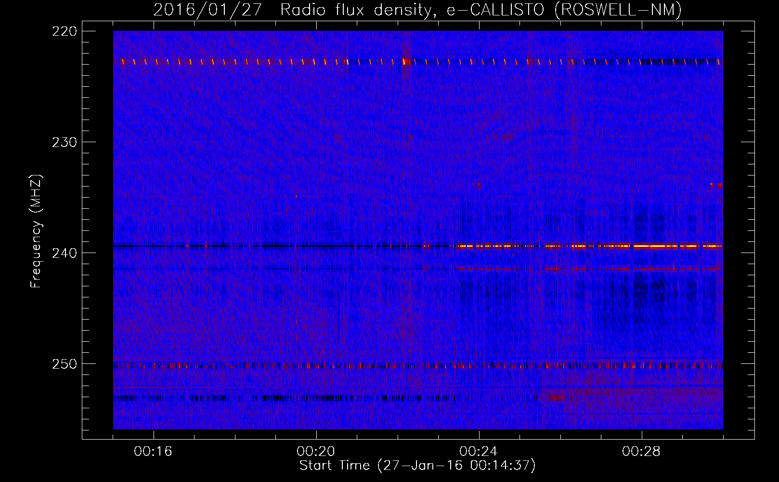Click the 'Start Time (27-Jan-16 00:14:37)' label

(417, 466)
